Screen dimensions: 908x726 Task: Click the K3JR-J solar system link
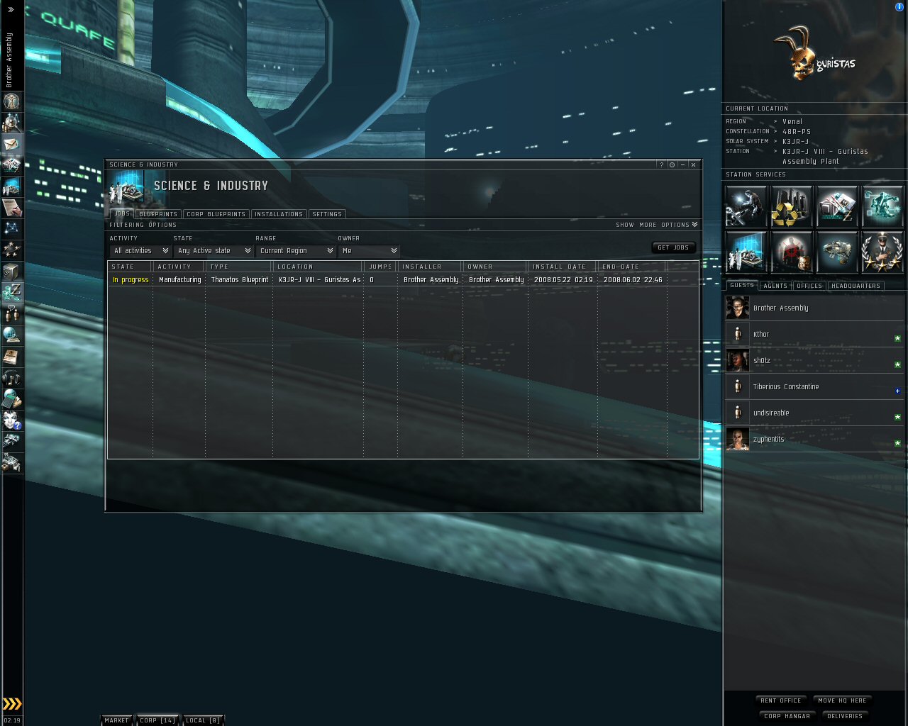[x=795, y=142]
